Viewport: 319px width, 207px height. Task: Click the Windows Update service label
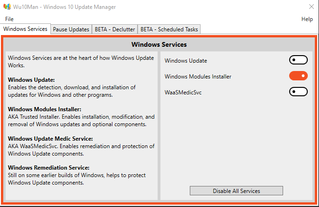pyautogui.click(x=186, y=61)
